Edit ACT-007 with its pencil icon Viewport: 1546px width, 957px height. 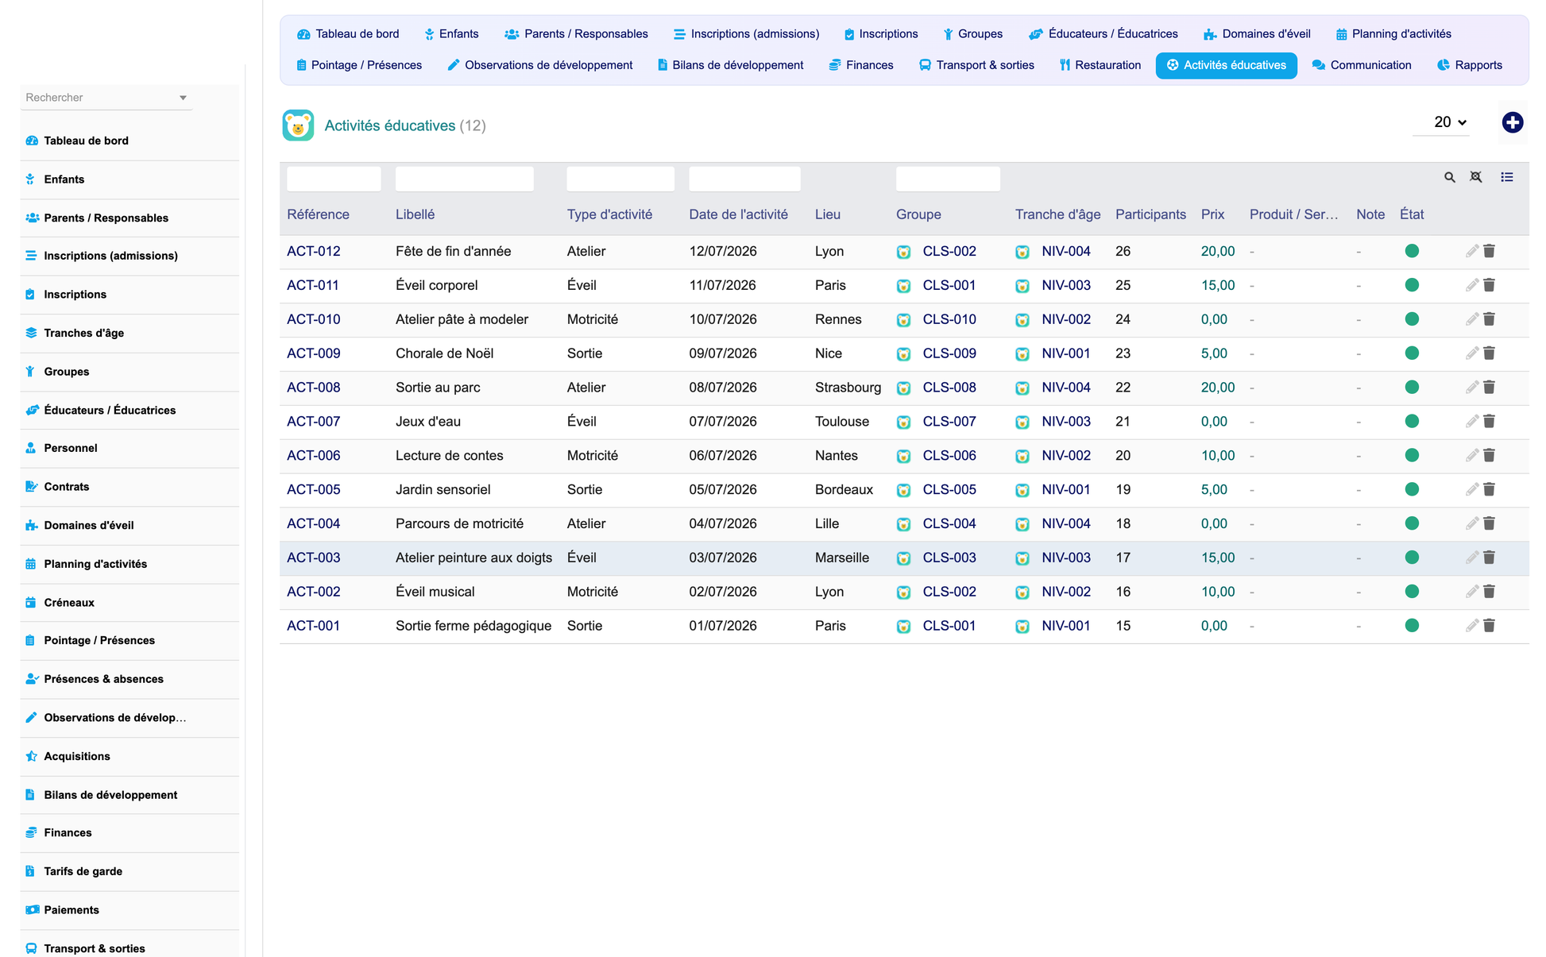coord(1471,422)
